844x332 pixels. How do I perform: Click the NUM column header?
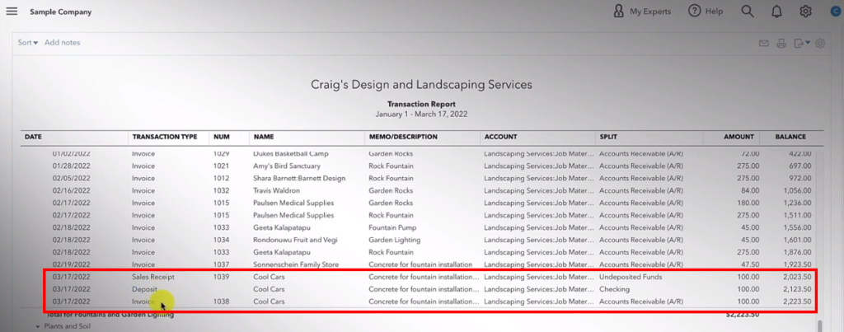click(222, 138)
